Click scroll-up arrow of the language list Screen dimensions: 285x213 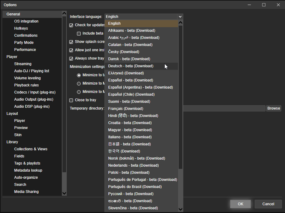point(181,23)
